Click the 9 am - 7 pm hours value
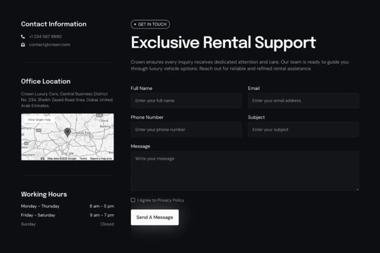 pos(102,215)
